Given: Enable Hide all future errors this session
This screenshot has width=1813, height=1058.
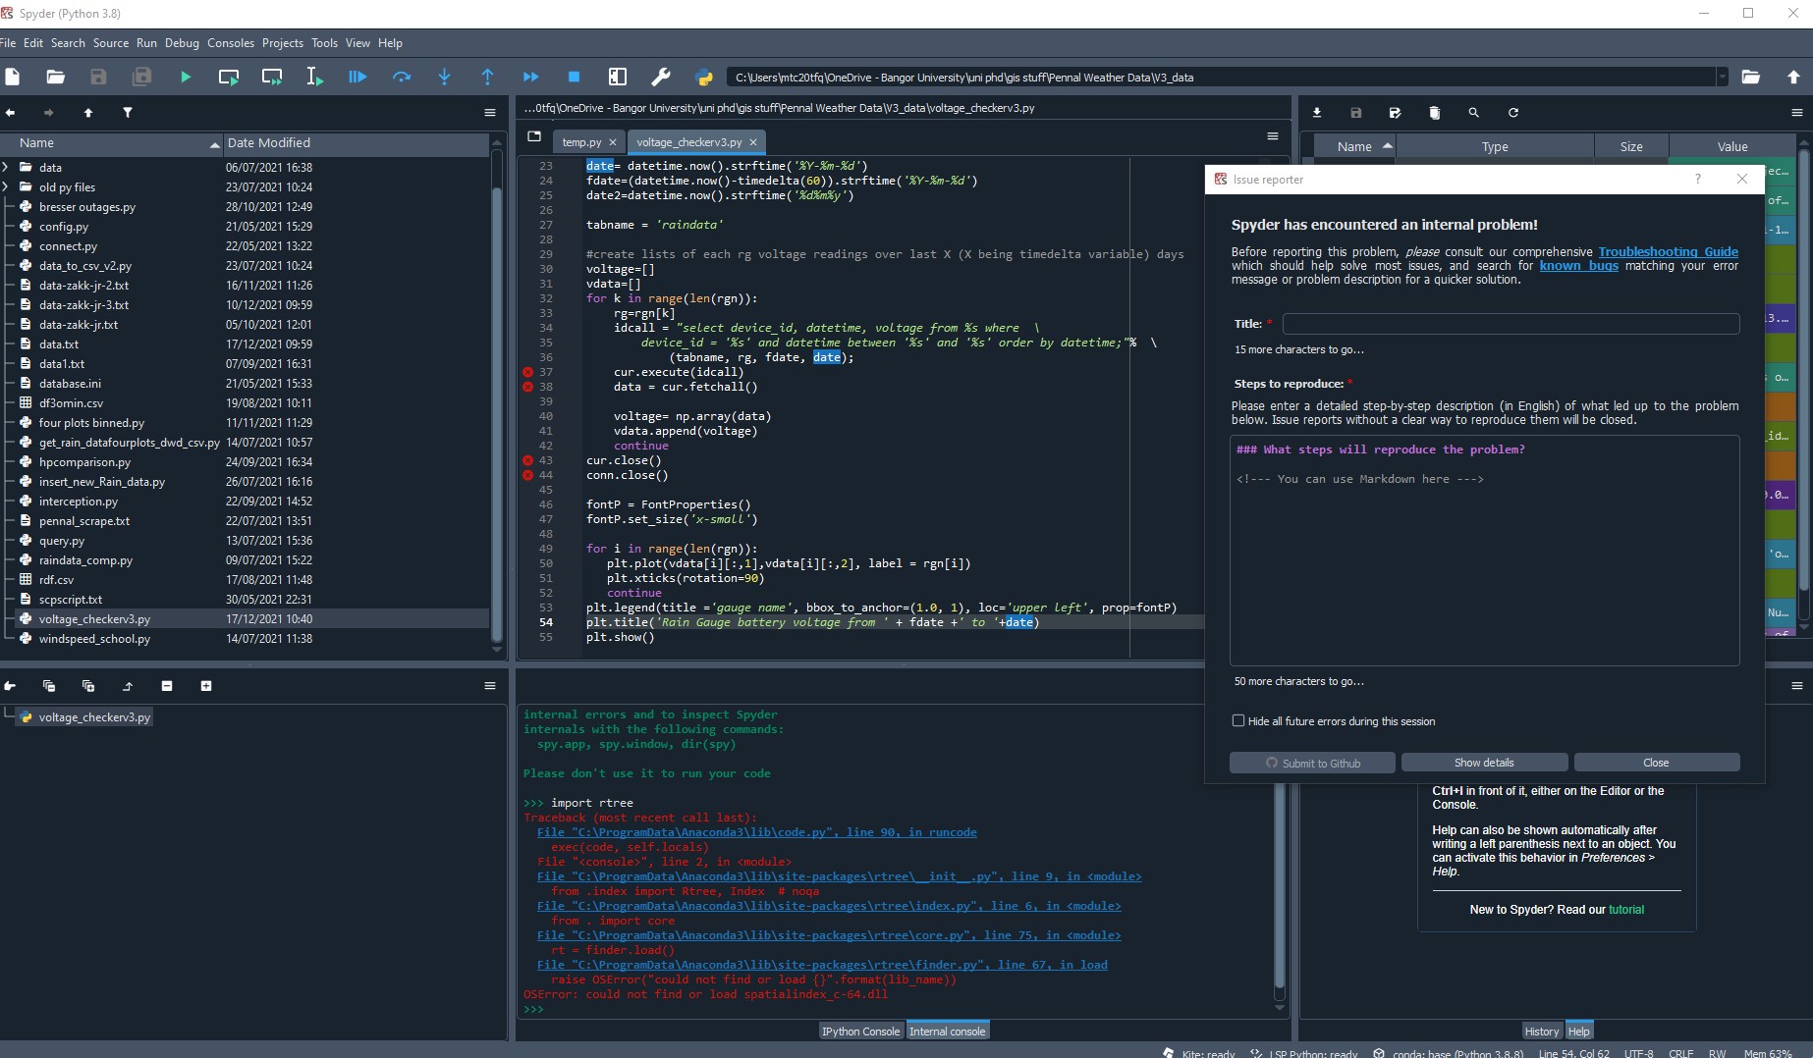Looking at the screenshot, I should tap(1238, 720).
